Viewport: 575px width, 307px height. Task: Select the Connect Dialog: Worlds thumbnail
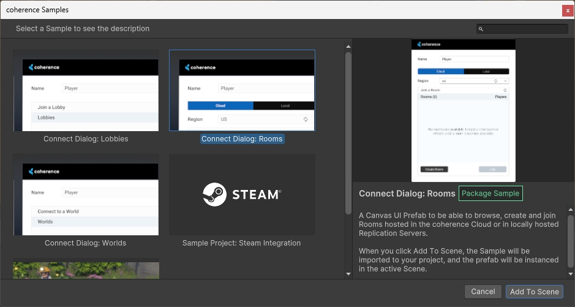(86, 195)
